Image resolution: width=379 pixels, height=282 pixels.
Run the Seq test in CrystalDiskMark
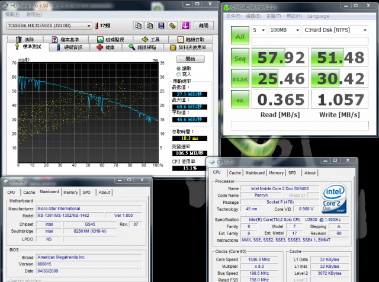240,57
